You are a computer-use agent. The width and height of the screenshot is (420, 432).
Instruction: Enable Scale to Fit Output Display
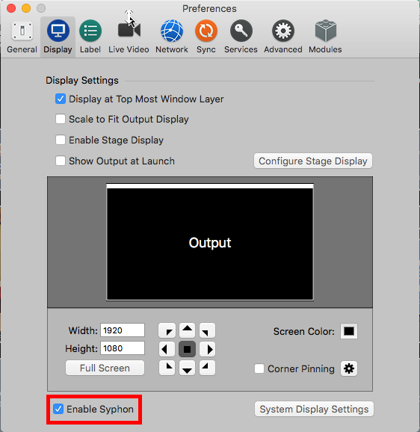coord(61,120)
